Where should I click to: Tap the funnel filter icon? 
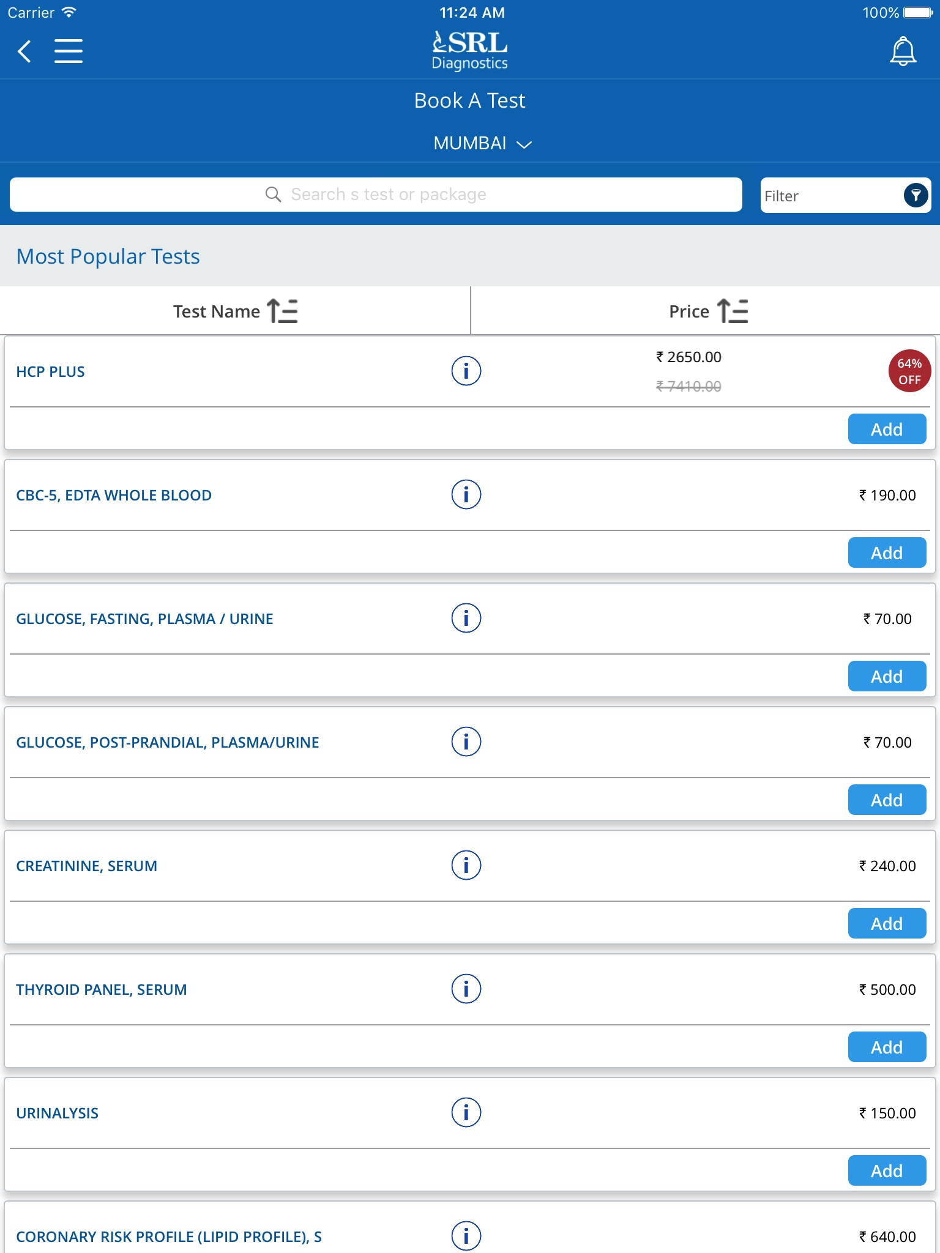[916, 195]
